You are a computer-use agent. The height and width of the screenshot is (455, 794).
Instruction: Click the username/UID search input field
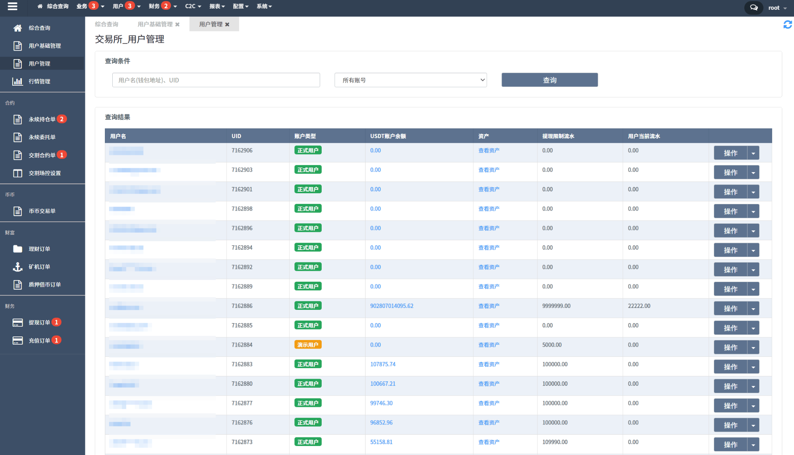(x=216, y=80)
